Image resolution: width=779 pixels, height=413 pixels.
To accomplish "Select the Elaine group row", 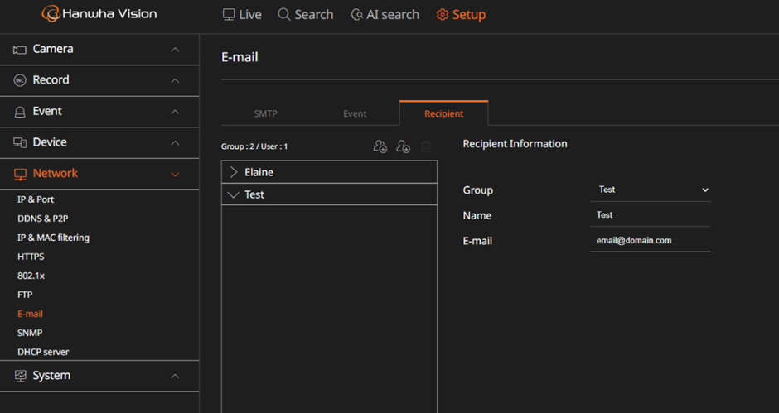I will click(x=329, y=172).
